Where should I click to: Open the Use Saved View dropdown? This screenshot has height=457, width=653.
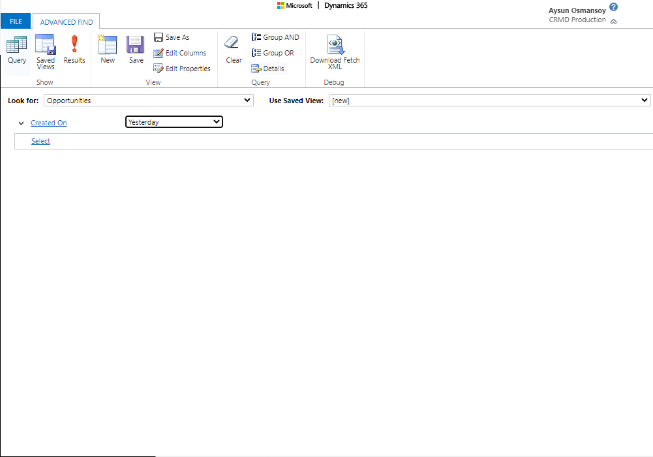[490, 101]
